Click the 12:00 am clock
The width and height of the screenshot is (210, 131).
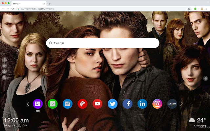tap(16, 121)
